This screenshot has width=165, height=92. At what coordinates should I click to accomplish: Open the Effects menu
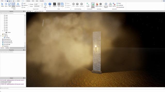tap(97, 5)
